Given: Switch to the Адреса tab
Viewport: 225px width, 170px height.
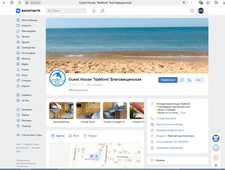Looking at the screenshot, I should (58, 136).
